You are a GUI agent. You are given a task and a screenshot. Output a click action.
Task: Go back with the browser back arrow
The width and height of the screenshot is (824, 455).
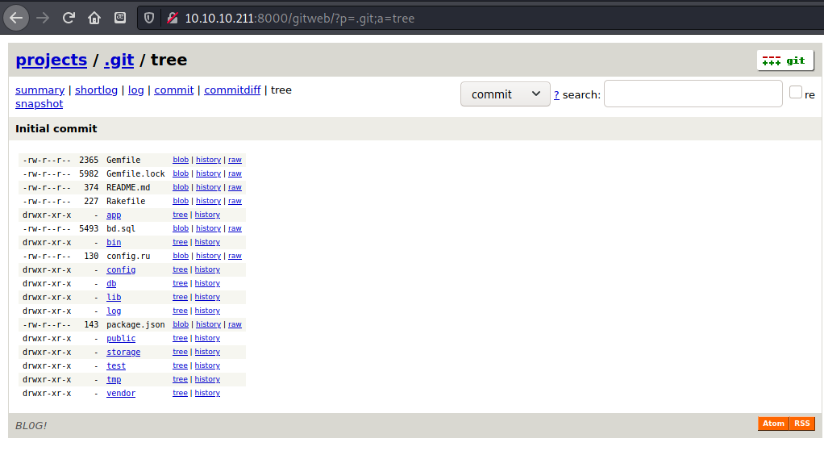16,19
